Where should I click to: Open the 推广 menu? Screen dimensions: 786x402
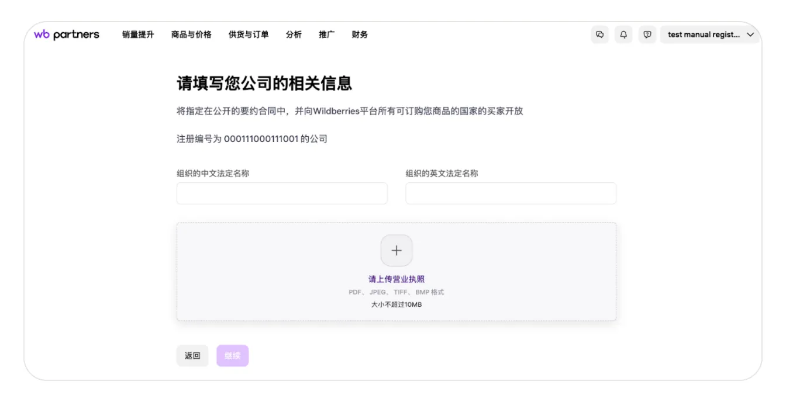coord(326,34)
